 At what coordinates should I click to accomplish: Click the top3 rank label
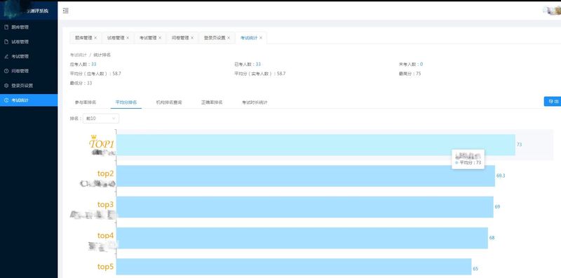click(106, 204)
